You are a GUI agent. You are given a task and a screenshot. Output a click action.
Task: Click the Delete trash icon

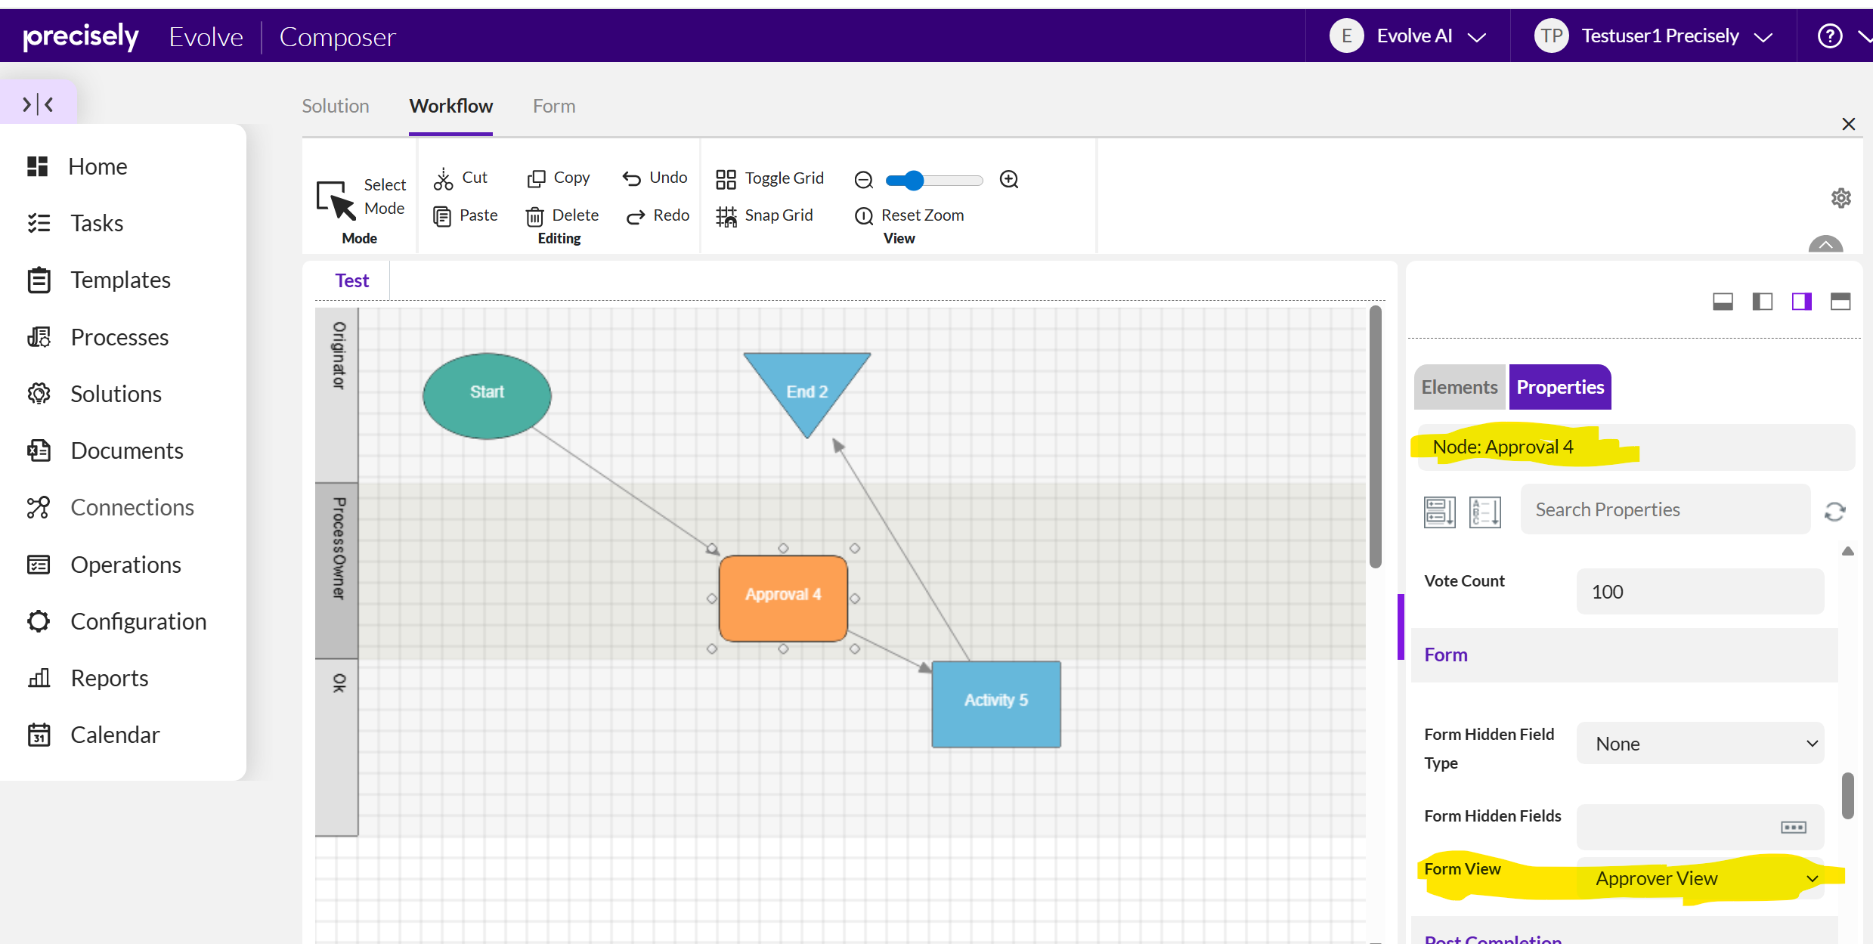click(x=534, y=216)
